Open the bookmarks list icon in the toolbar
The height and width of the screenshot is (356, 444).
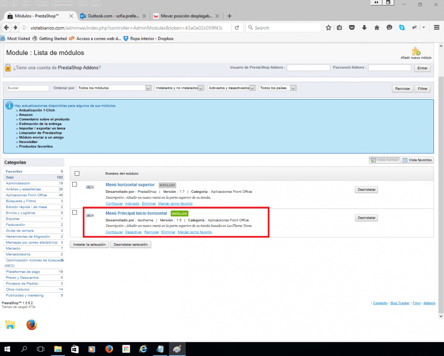(x=339, y=27)
